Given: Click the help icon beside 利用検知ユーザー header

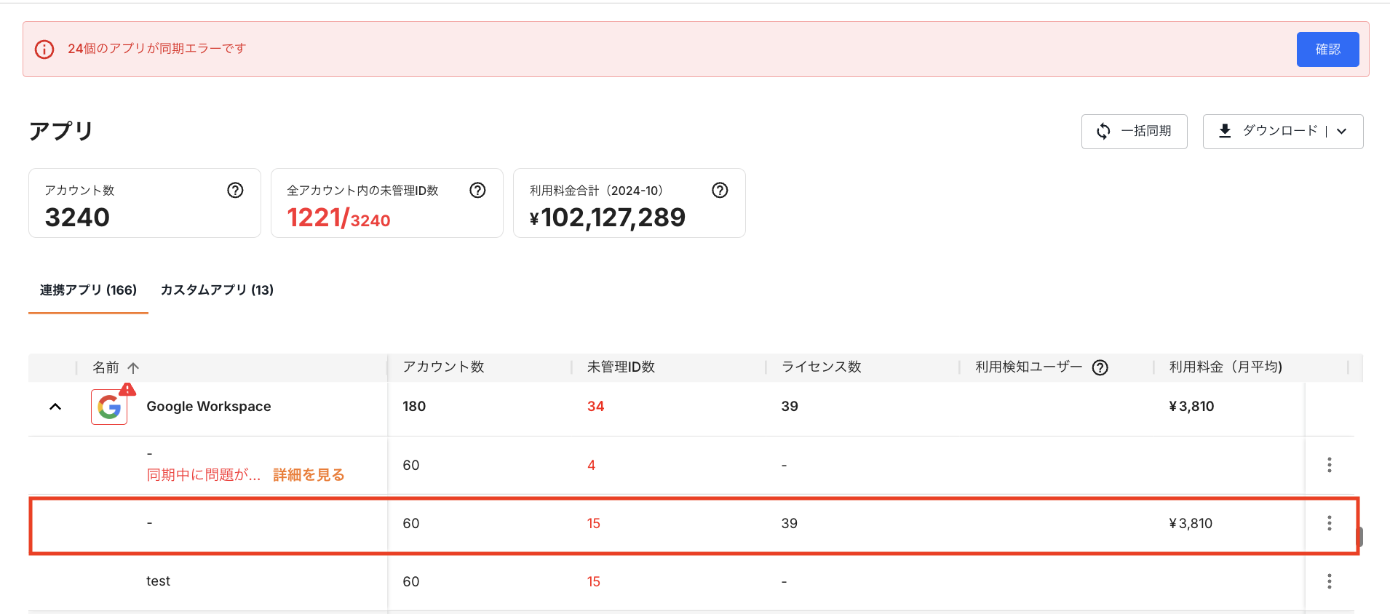Looking at the screenshot, I should click(x=1100, y=368).
